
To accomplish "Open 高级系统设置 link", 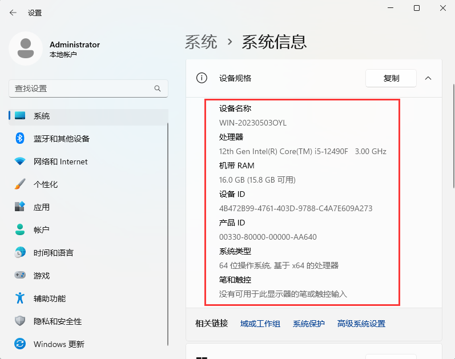I will [x=361, y=324].
